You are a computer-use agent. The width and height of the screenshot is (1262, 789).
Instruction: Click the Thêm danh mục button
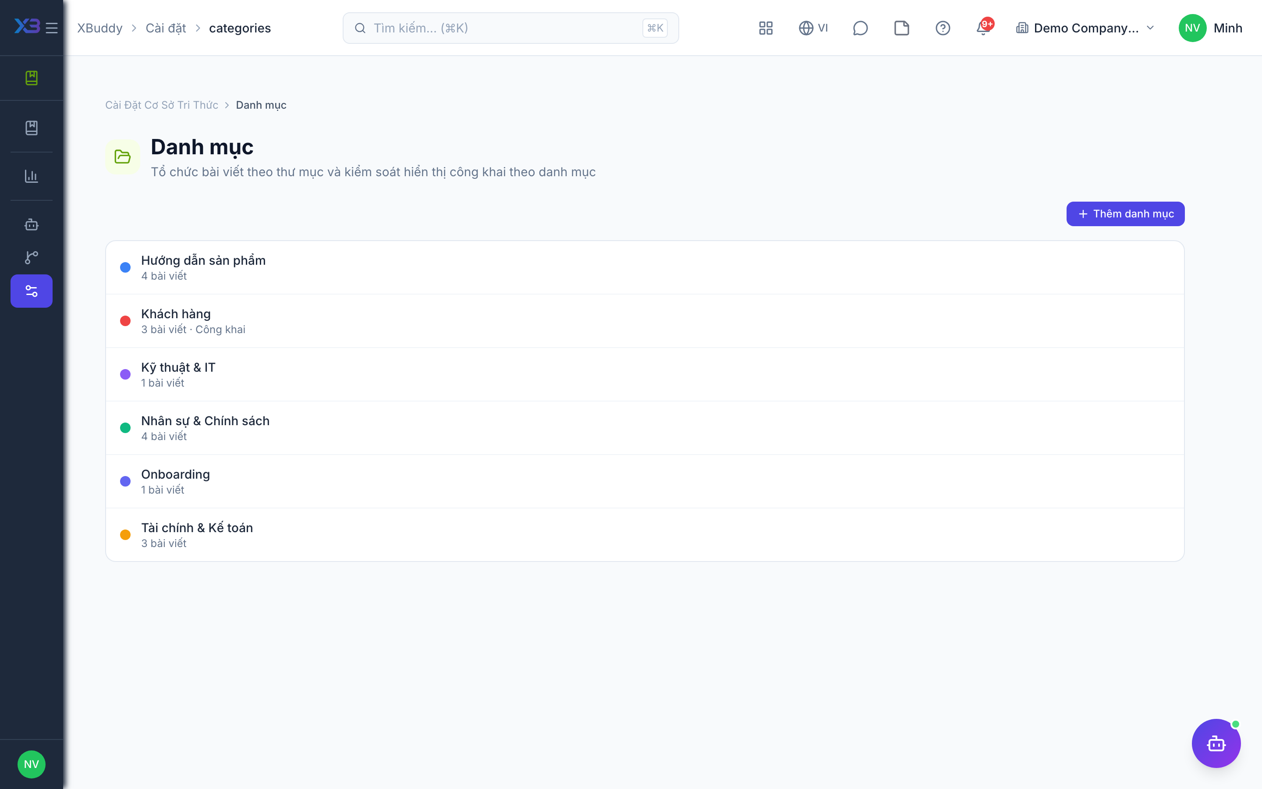click(x=1125, y=213)
